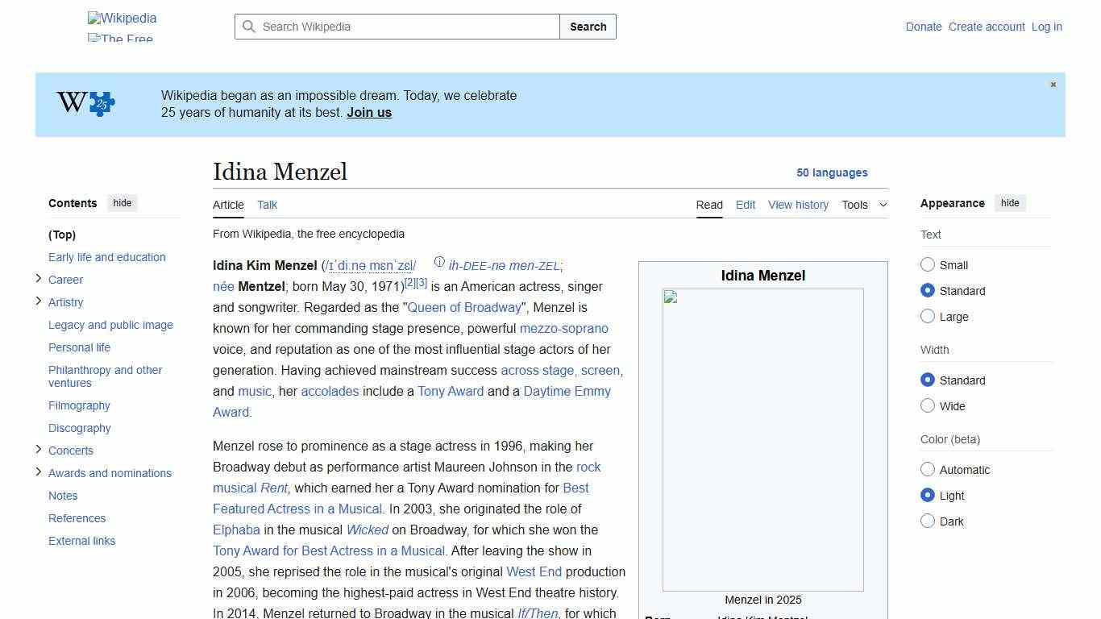Viewport: 1101px width, 619px height.
Task: Click the Search Wikipedia input field
Action: (x=395, y=27)
